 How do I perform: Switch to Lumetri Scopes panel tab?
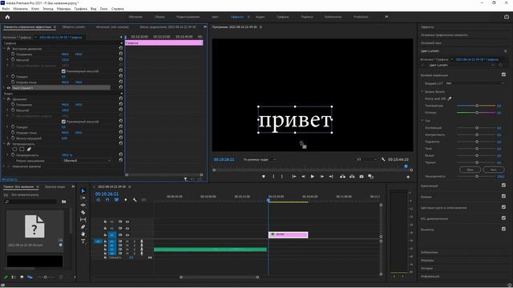[74, 26]
